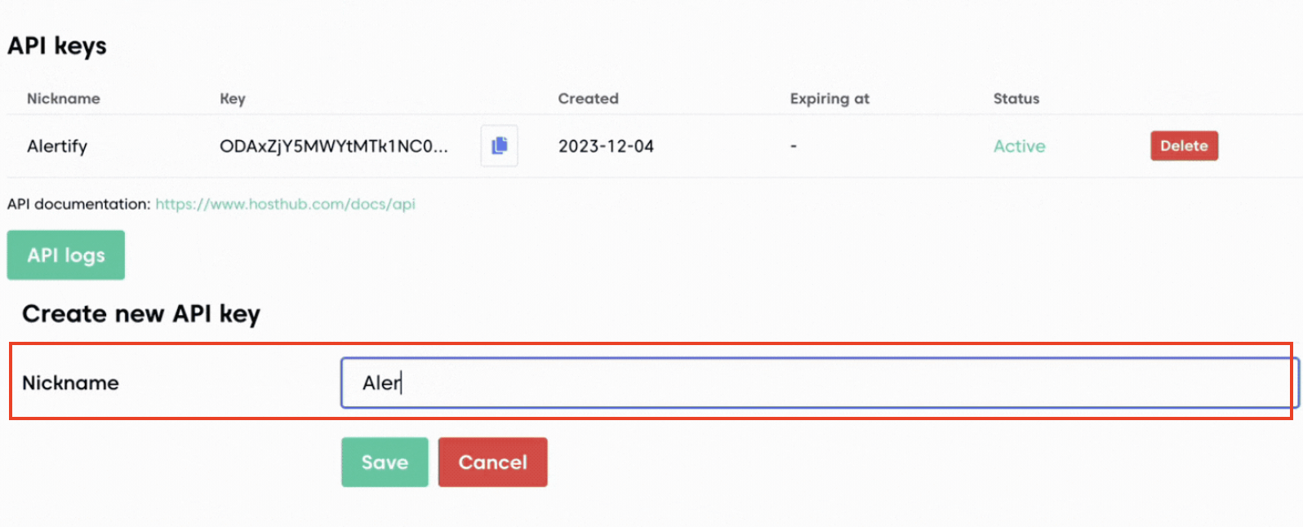Click the Expiring at column header
Image resolution: width=1303 pixels, height=527 pixels.
click(x=829, y=99)
